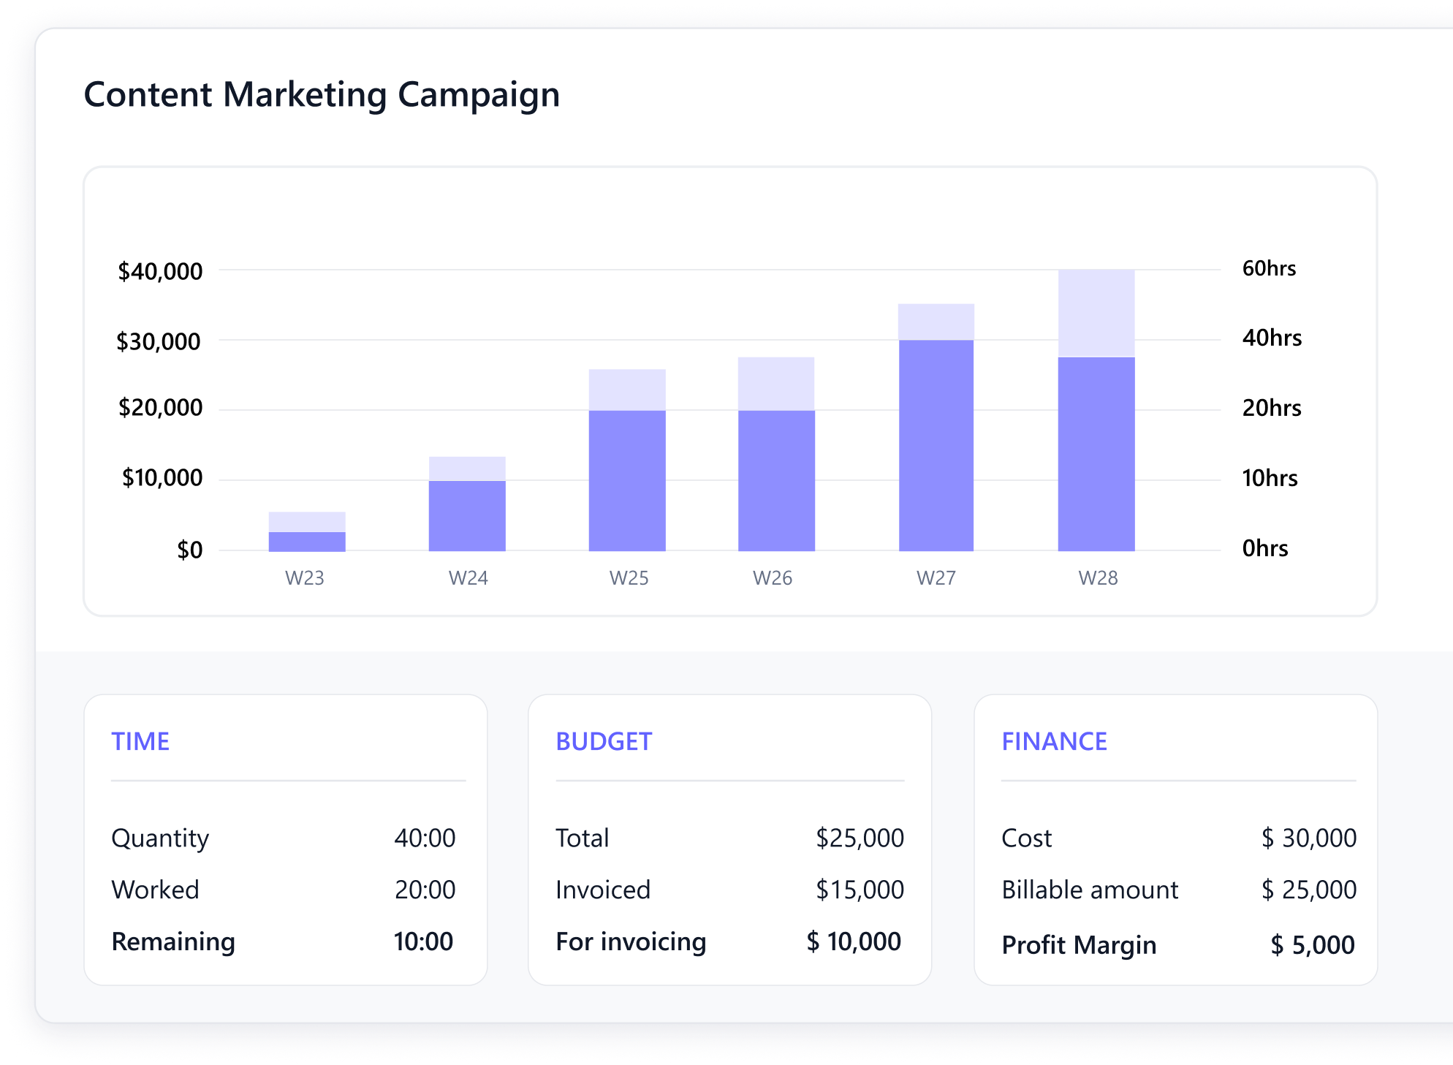Image resolution: width=1453 pixels, height=1065 pixels.
Task: Click the Invoiced row label
Action: pyautogui.click(x=603, y=890)
